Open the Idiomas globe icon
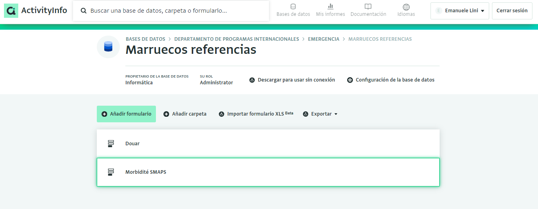 click(406, 7)
